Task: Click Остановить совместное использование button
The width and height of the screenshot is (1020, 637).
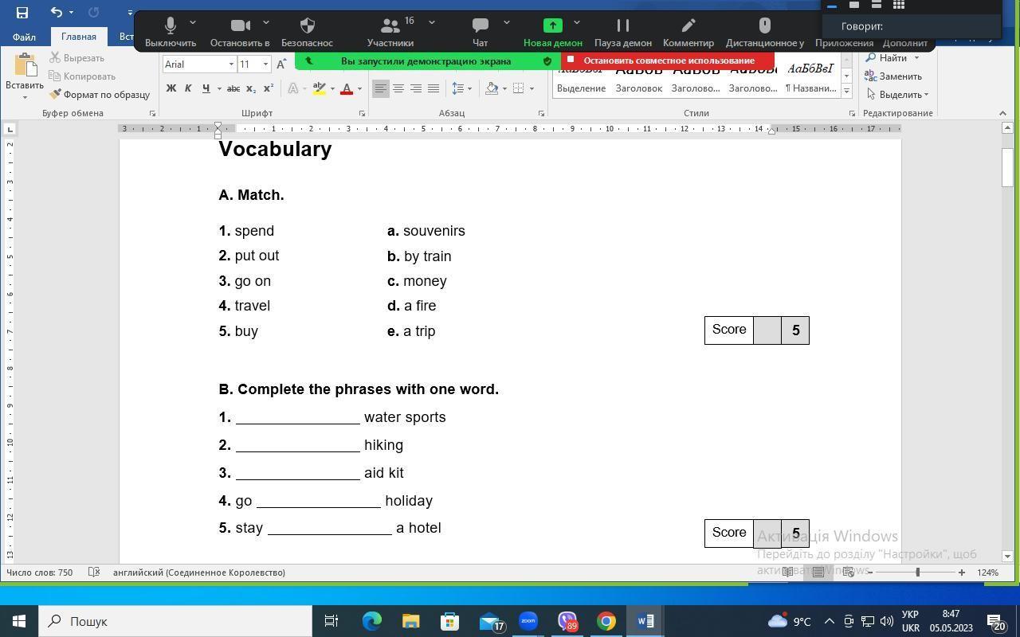Action: point(668,61)
